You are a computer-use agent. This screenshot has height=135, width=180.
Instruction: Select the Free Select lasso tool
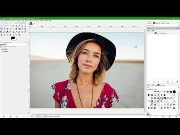click(7, 25)
